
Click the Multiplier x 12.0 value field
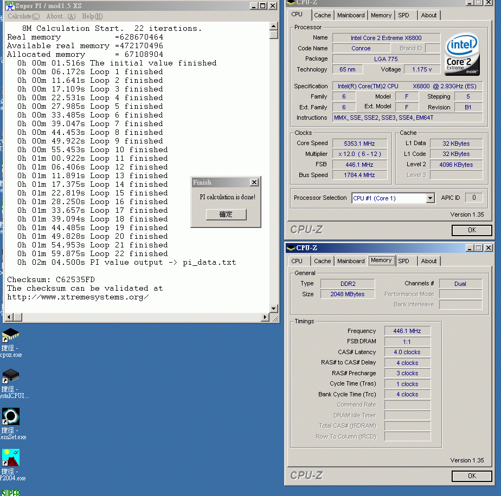coord(359,154)
